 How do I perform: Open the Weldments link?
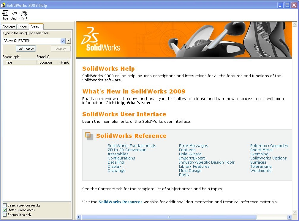[x=261, y=171]
